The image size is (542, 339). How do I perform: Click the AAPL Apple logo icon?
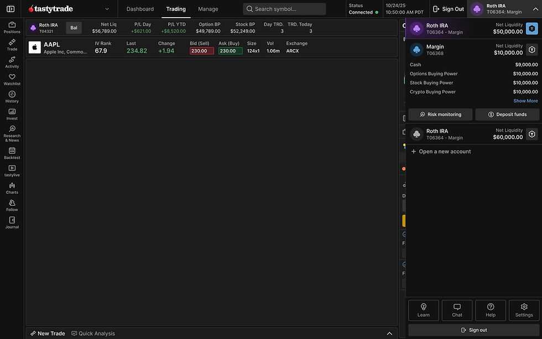(34, 48)
